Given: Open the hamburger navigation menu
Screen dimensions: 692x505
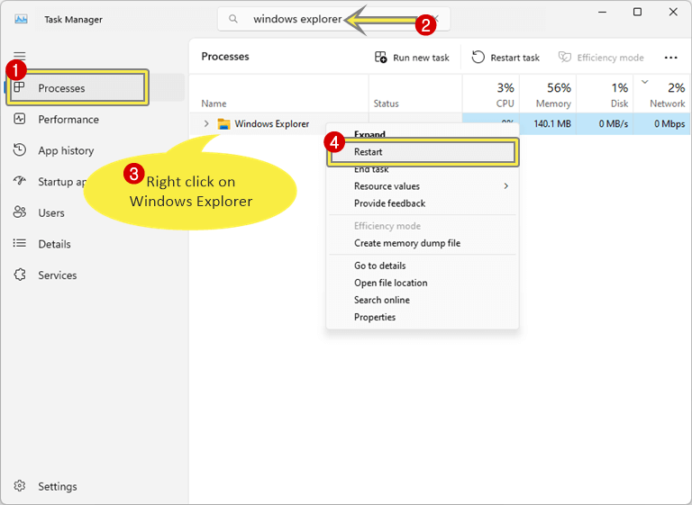Looking at the screenshot, I should click(x=20, y=56).
